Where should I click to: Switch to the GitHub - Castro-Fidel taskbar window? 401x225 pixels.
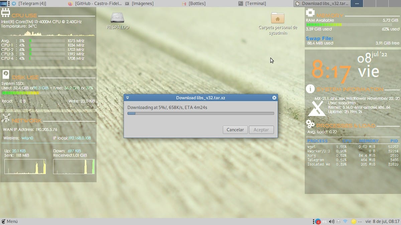pyautogui.click(x=94, y=3)
